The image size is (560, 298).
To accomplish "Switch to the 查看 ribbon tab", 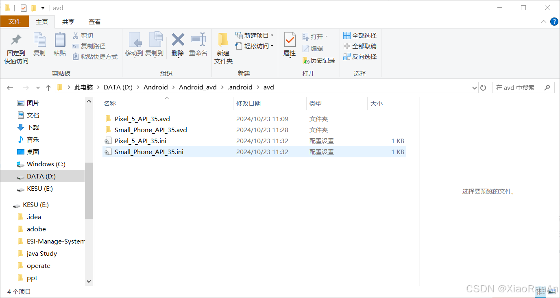I will pos(94,22).
